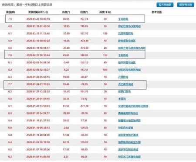Open the 新不列颠岛地区 location link
The height and width of the screenshot is (162, 196).
click(x=127, y=62)
